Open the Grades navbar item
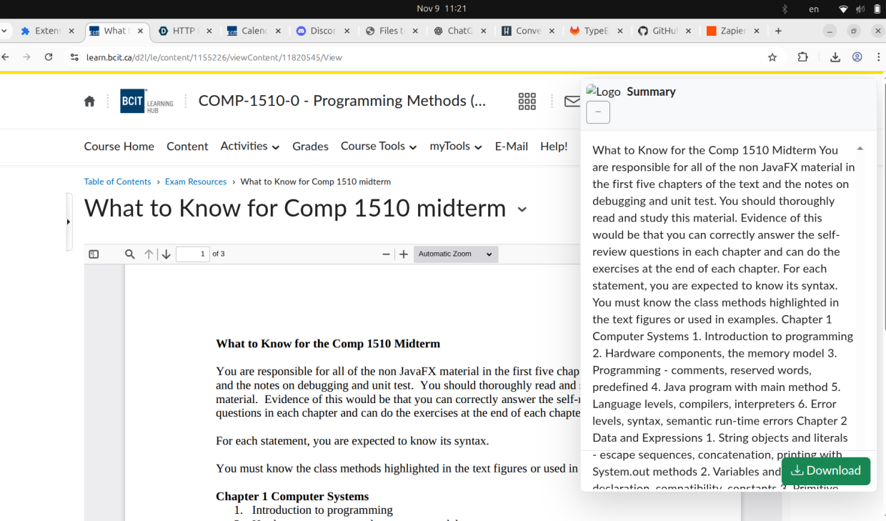 coord(310,147)
